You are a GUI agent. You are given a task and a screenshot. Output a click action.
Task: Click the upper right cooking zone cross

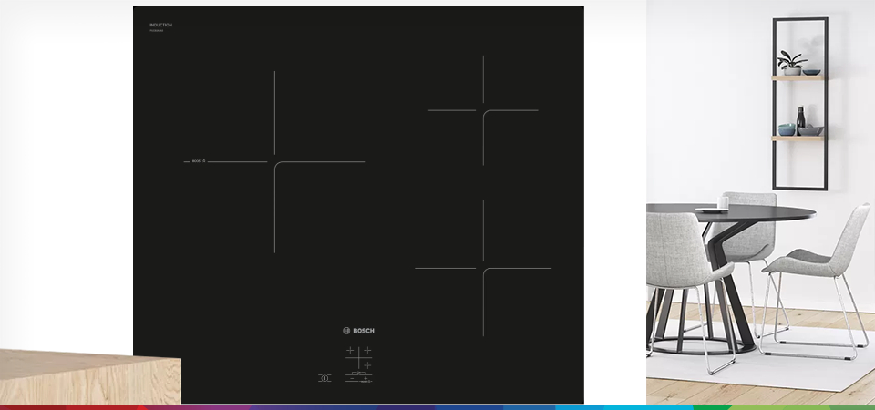click(483, 110)
